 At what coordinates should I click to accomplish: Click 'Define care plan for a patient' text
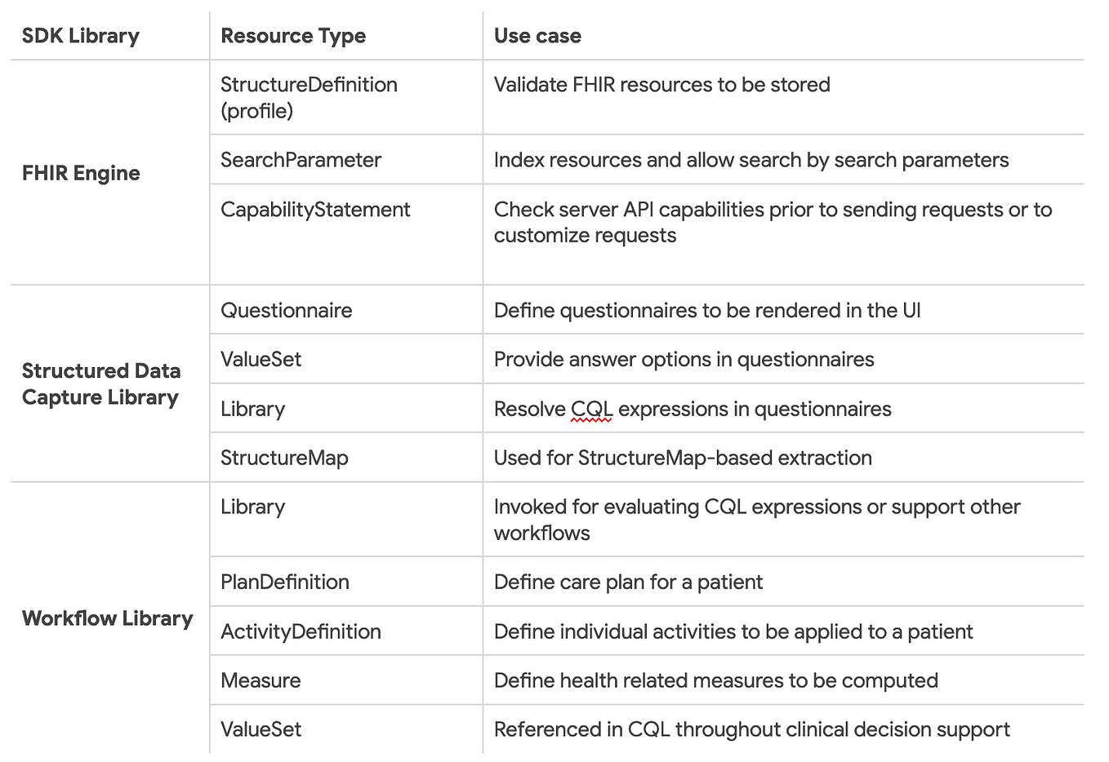coord(628,582)
